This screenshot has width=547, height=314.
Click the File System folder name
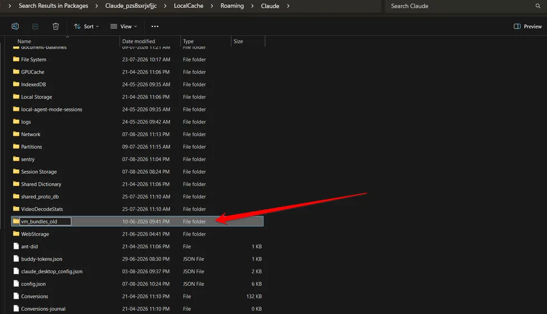(33, 60)
